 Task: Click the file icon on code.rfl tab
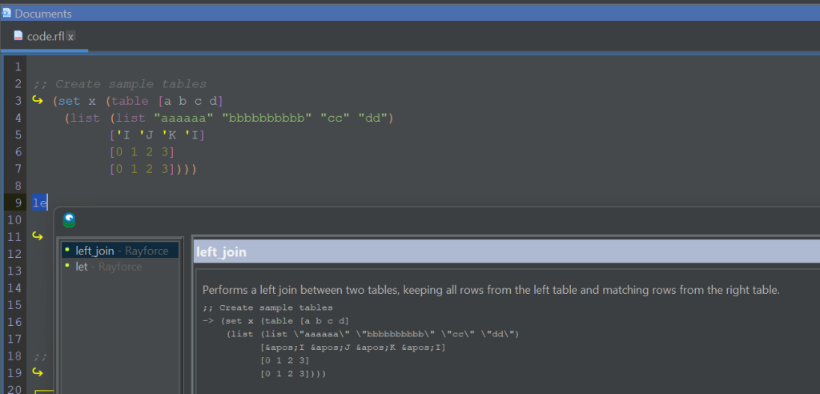pyautogui.click(x=18, y=37)
